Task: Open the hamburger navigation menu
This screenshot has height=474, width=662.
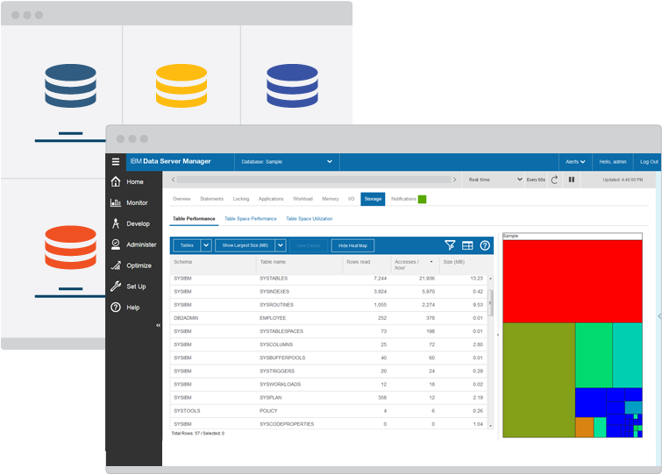Action: [116, 161]
